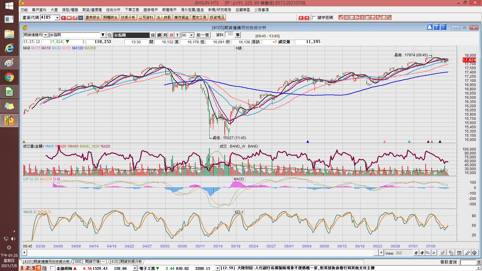Click the panel layout icon by the pen icon
Screen dimensions: 482x271
459,253
